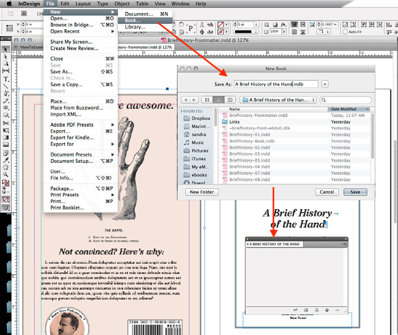Click the Save button in New Book dialog
The width and height of the screenshot is (398, 335).
coord(355,192)
